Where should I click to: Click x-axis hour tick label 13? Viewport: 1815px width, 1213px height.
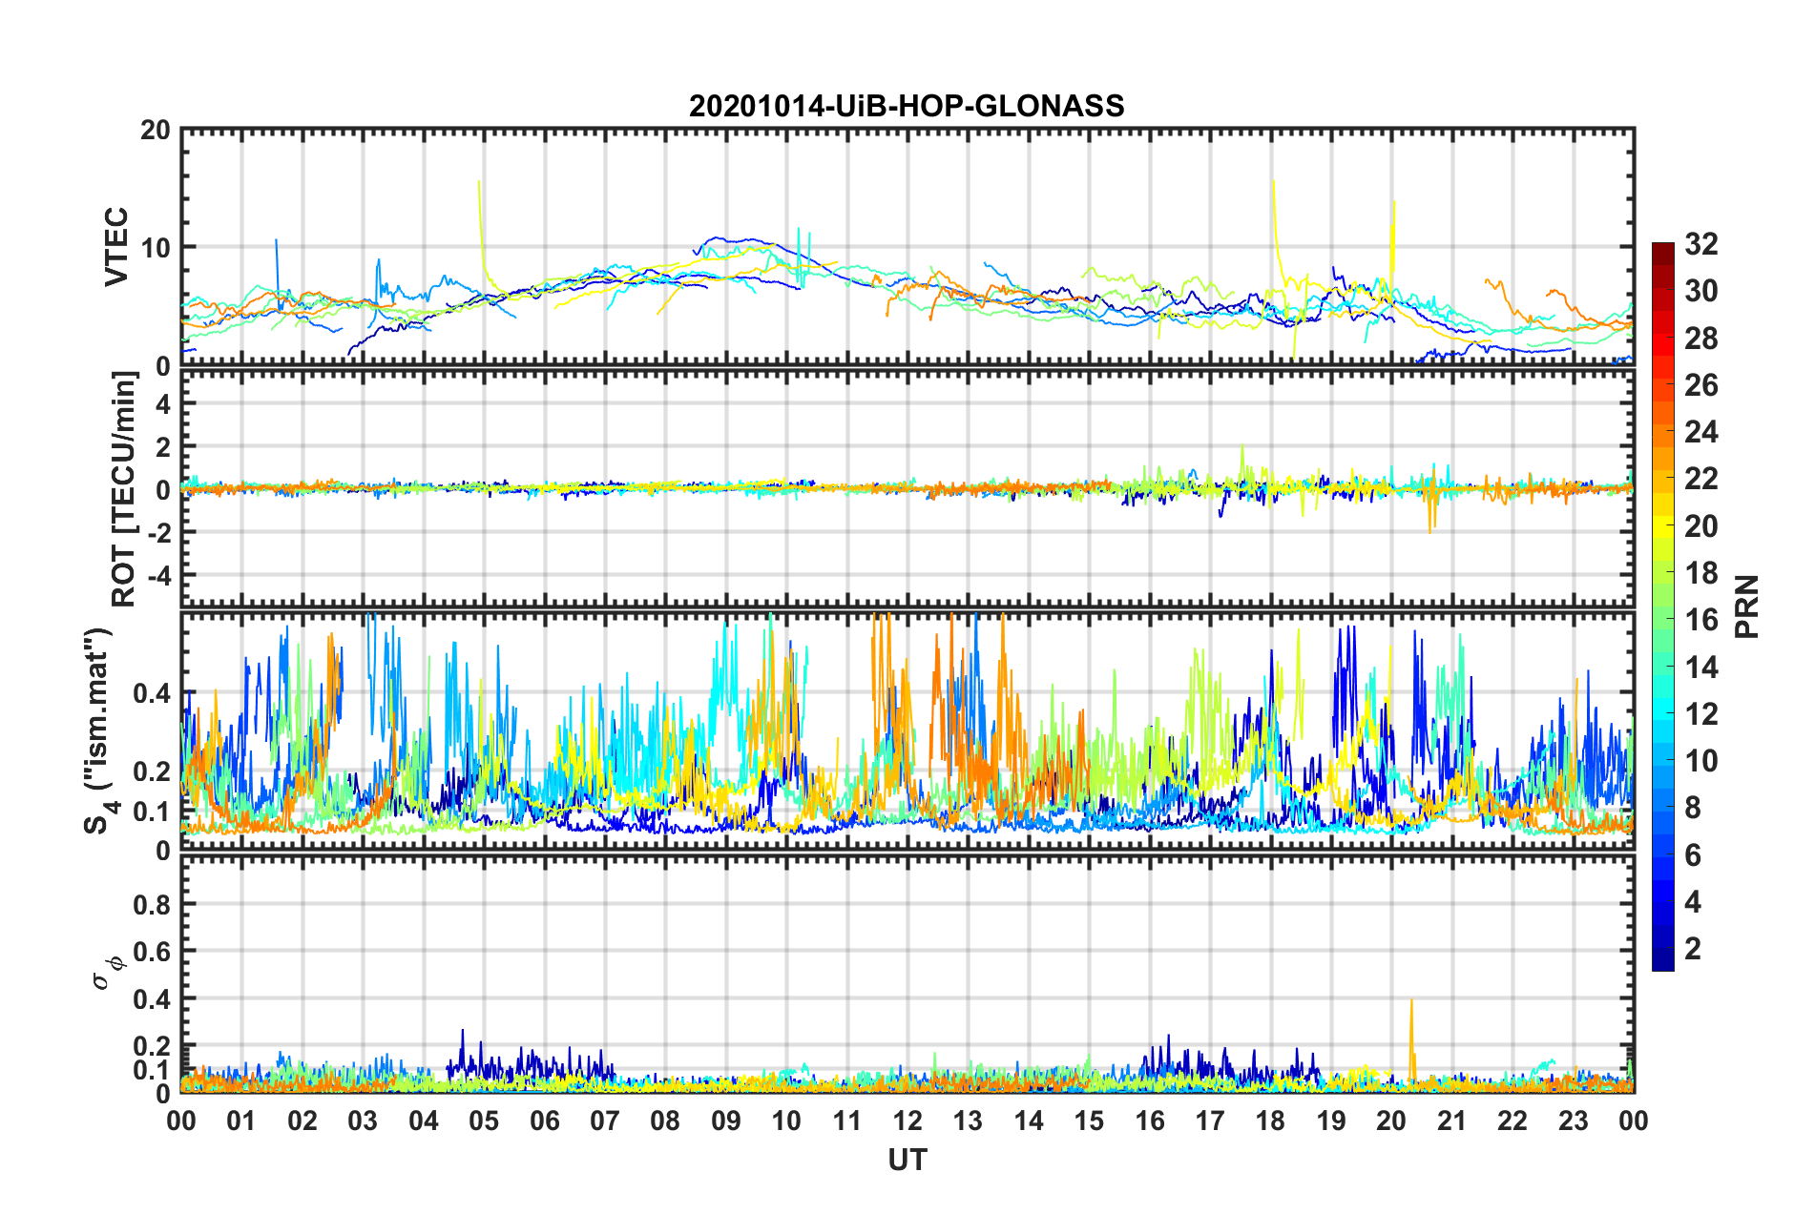pos(968,1120)
